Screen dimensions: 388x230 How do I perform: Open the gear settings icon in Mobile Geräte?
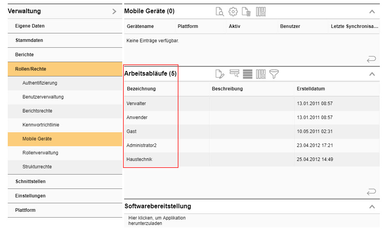click(233, 12)
